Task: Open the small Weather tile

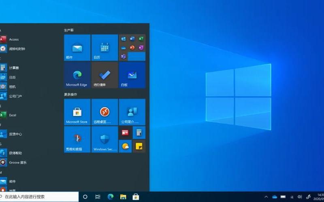Action: pyautogui.click(x=125, y=146)
